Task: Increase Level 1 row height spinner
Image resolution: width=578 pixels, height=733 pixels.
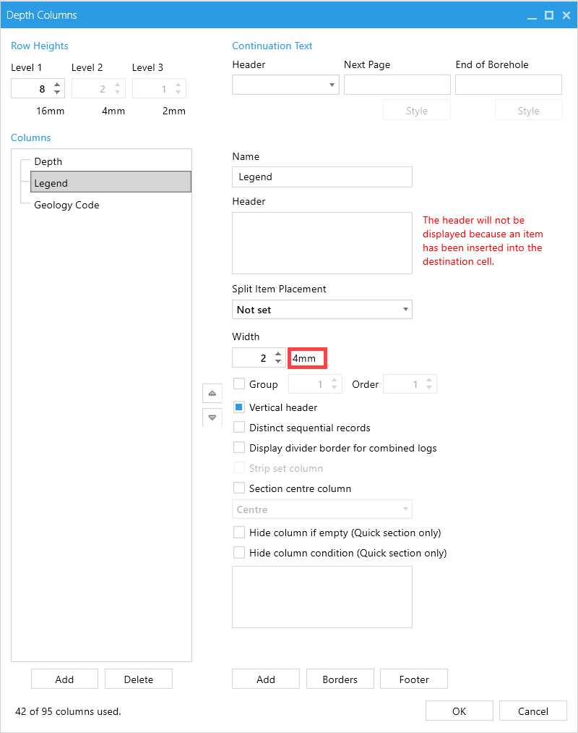Action: click(x=57, y=85)
